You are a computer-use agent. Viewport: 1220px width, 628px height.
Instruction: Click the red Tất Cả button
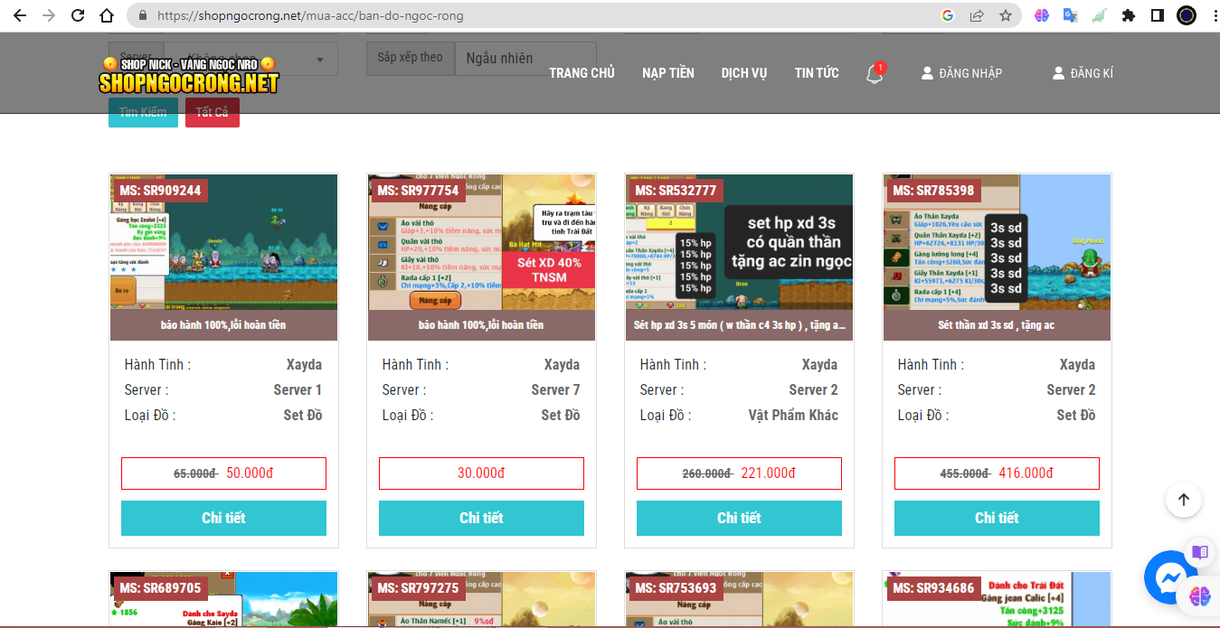pos(213,112)
